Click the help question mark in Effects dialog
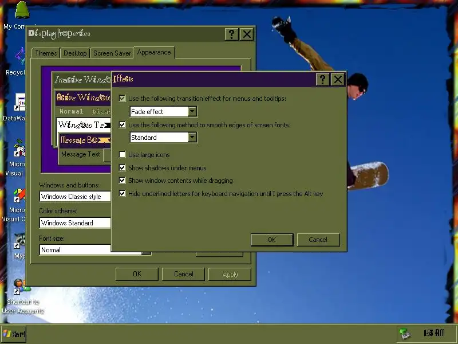 [x=322, y=80]
